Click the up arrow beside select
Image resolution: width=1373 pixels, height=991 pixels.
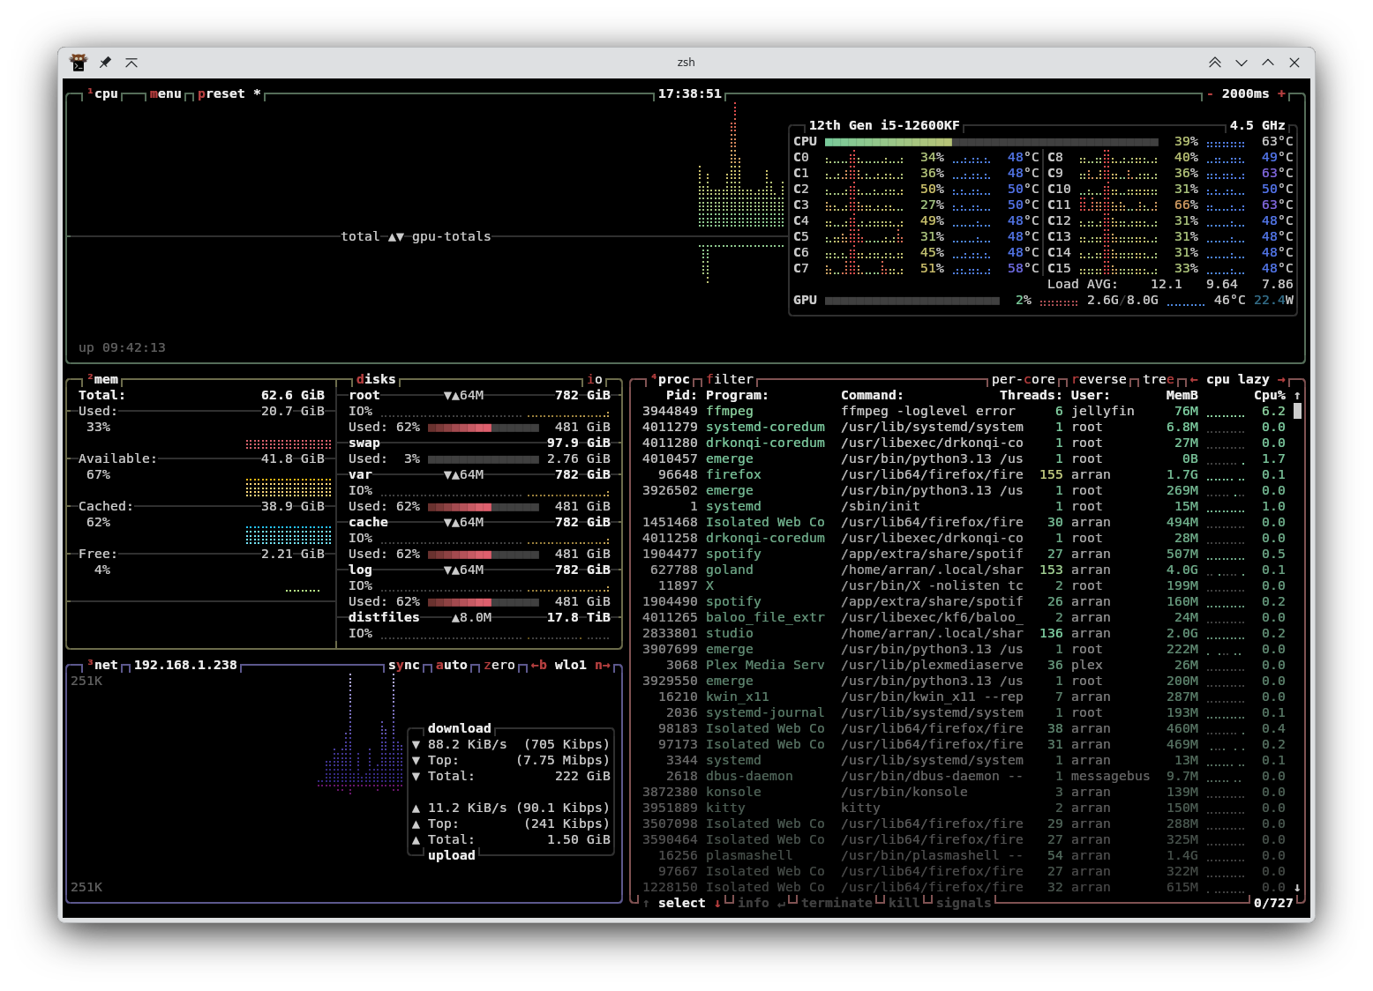pos(646,904)
